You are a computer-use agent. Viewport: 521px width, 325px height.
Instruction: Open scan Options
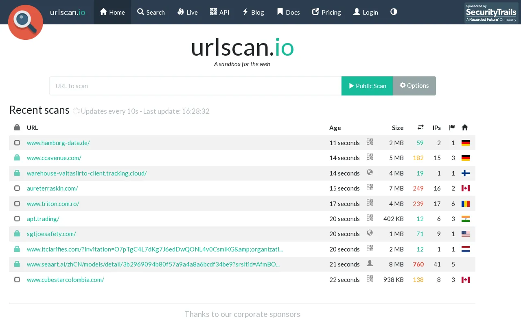point(414,86)
